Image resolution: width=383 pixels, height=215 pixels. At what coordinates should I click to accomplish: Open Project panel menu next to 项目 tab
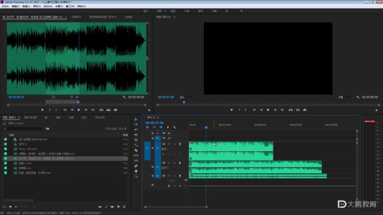[x=19, y=117]
